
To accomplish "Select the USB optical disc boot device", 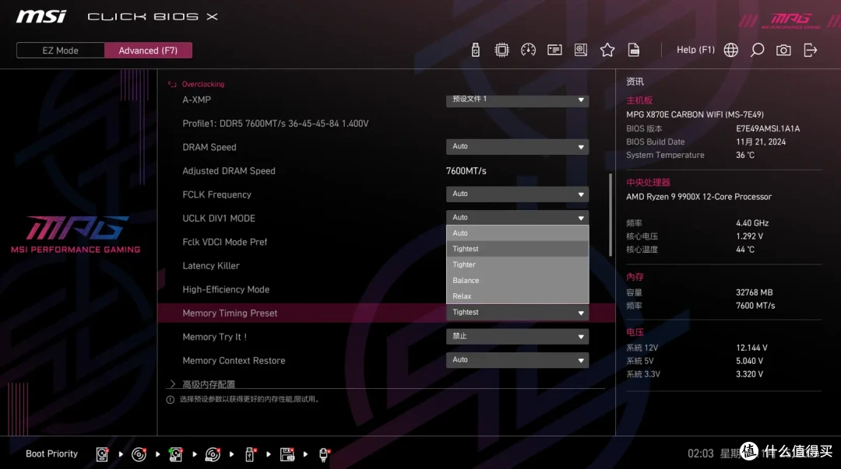I will coord(213,454).
